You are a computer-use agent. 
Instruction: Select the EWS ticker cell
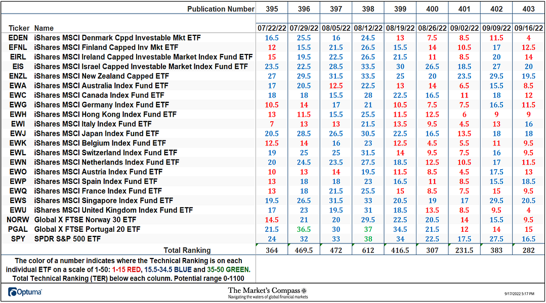(18, 200)
